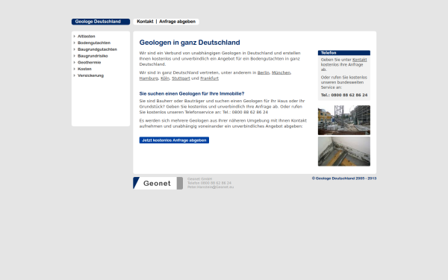Click the arrow bullet beside Versicherung
Image resolution: width=448 pixels, height=280 pixels.
[74, 75]
